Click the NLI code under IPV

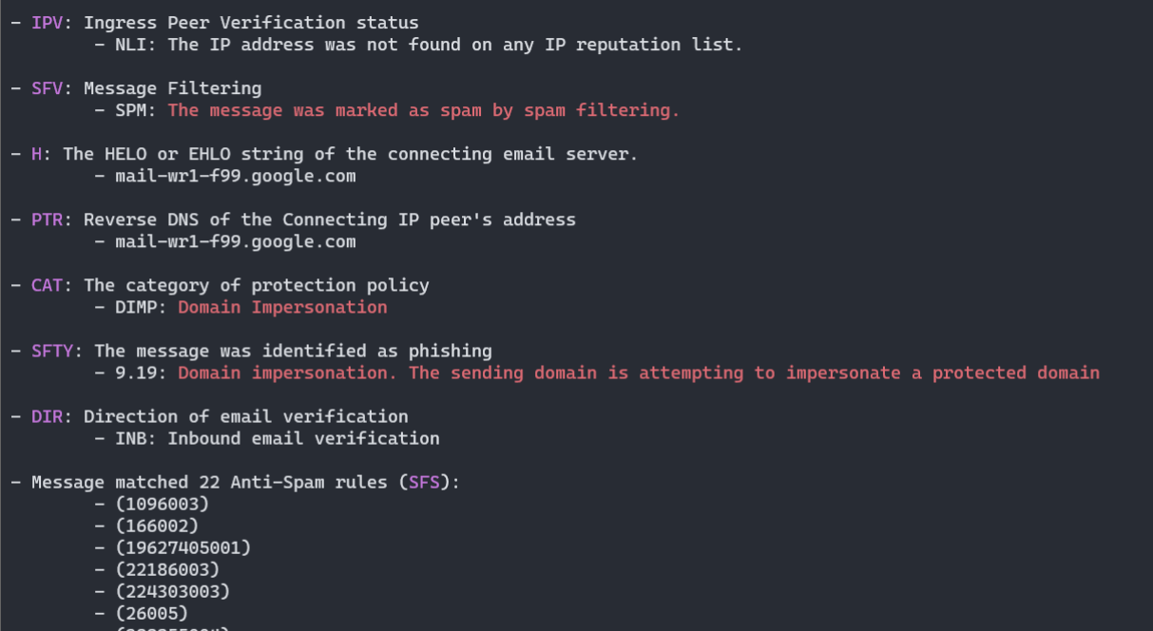[130, 45]
